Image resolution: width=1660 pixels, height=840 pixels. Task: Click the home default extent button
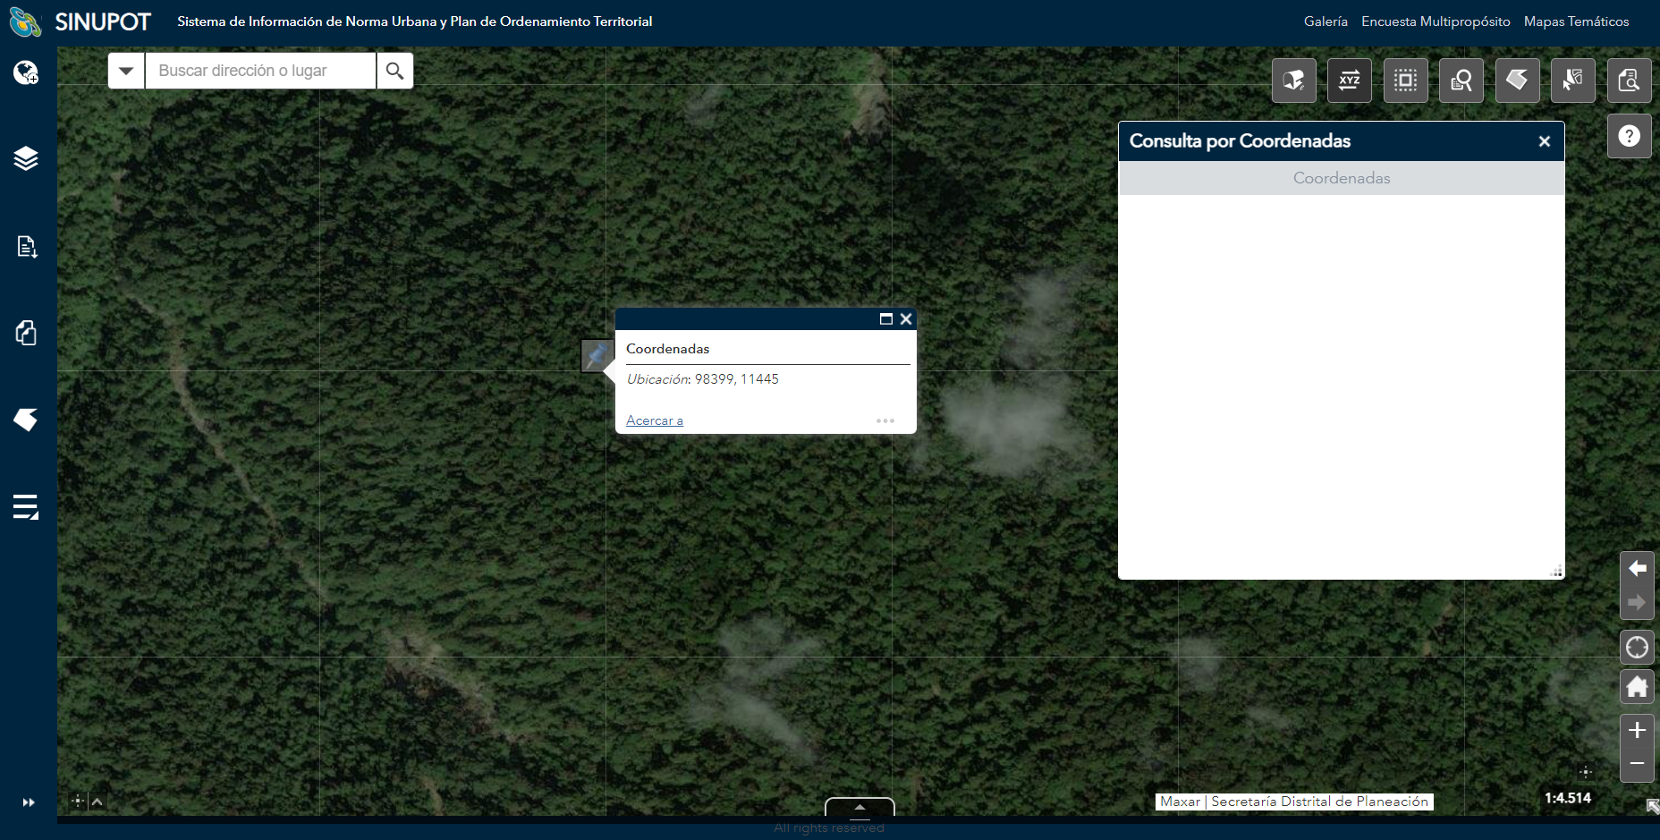click(x=1637, y=687)
